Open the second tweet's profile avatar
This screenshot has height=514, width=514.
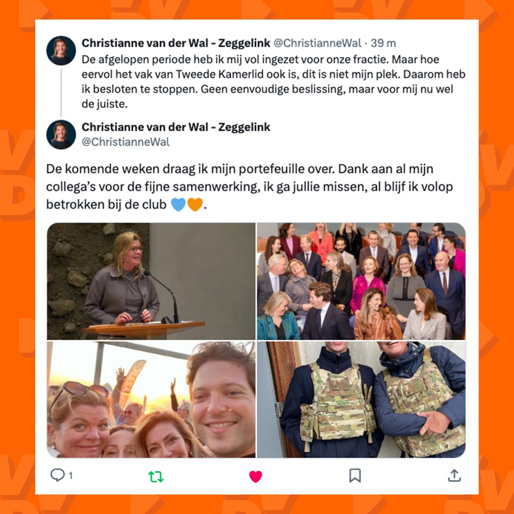(x=61, y=134)
